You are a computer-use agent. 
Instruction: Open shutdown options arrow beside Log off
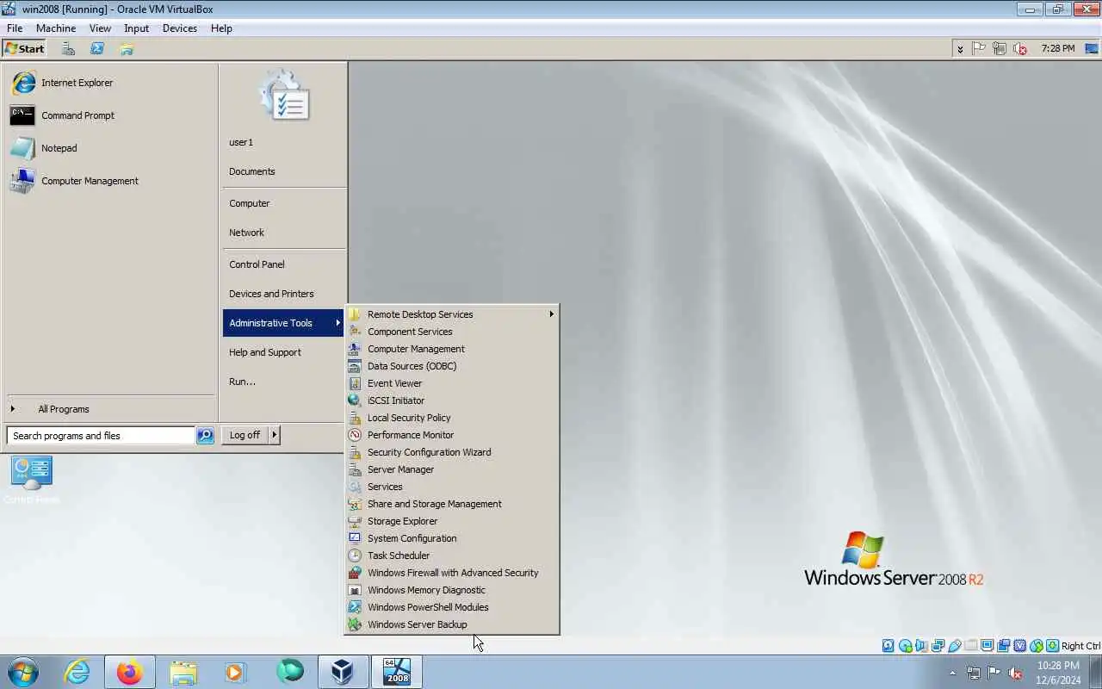[x=275, y=435]
